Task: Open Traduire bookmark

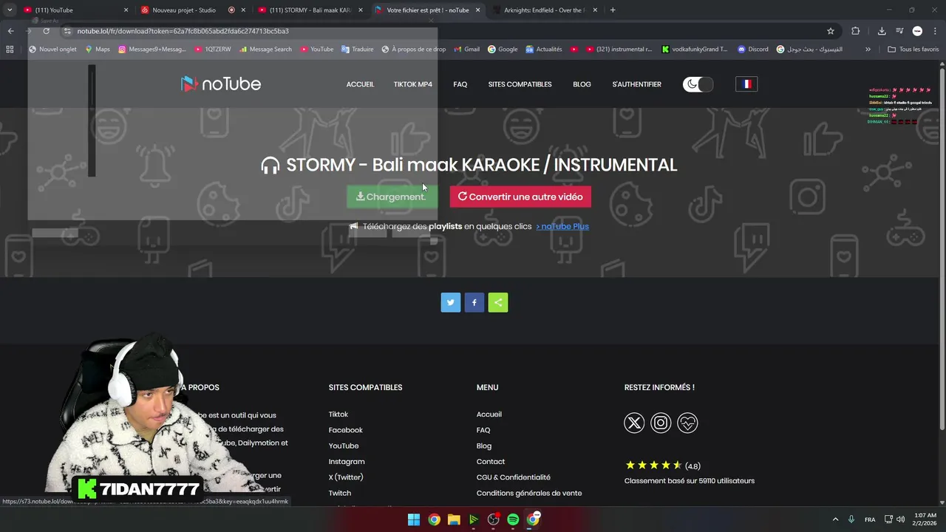Action: pyautogui.click(x=357, y=50)
